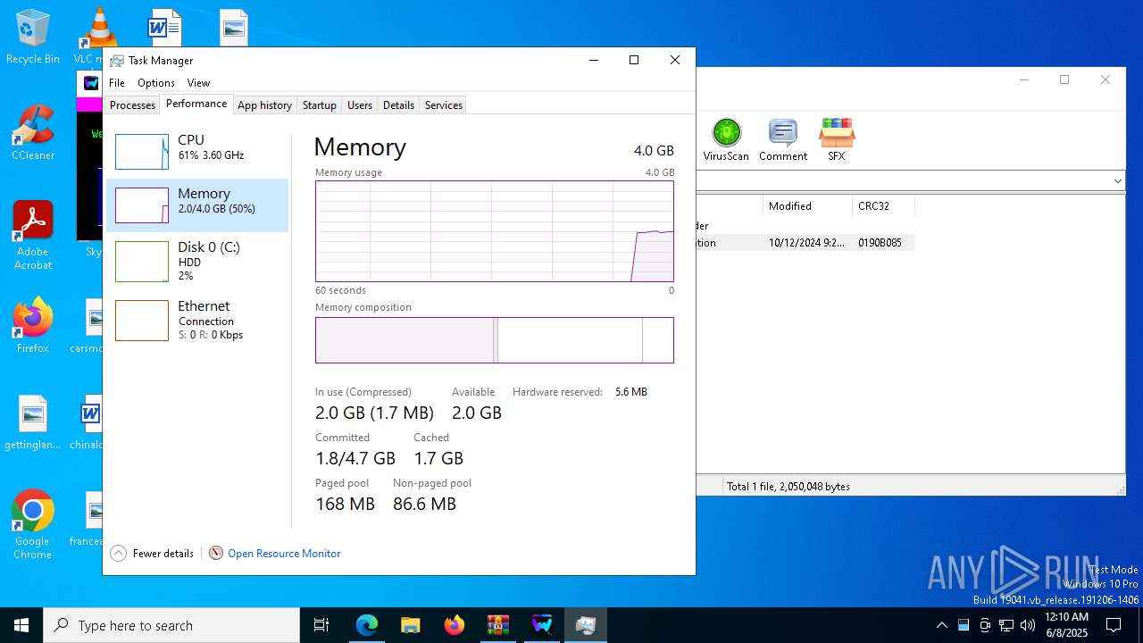Open the Recycle Bin desktop icon
Image resolution: width=1143 pixels, height=643 pixels.
pyautogui.click(x=32, y=38)
